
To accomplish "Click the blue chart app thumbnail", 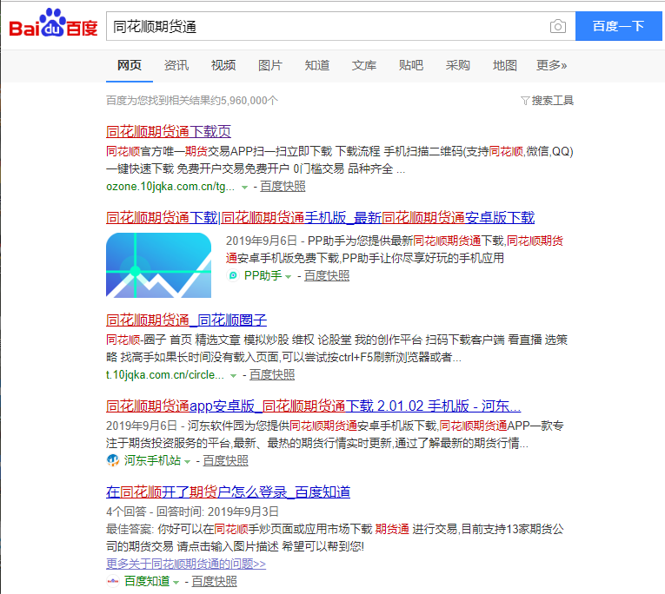I will [158, 265].
